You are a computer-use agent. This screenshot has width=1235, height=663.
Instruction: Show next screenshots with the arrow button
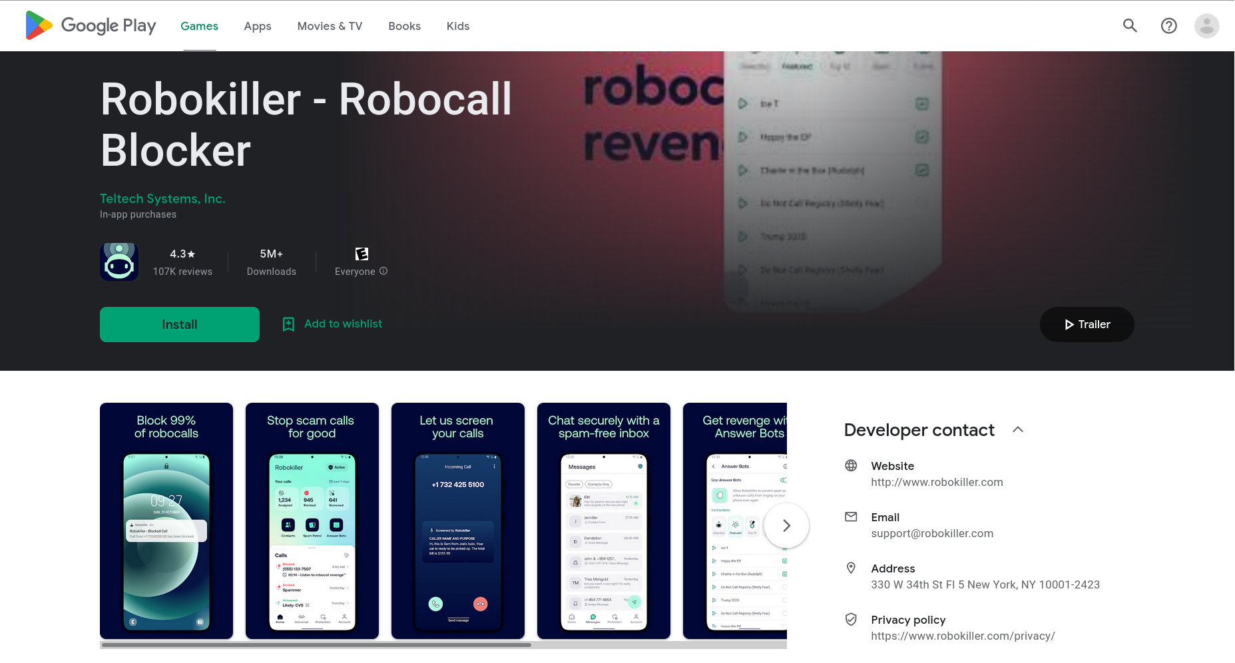(x=786, y=526)
